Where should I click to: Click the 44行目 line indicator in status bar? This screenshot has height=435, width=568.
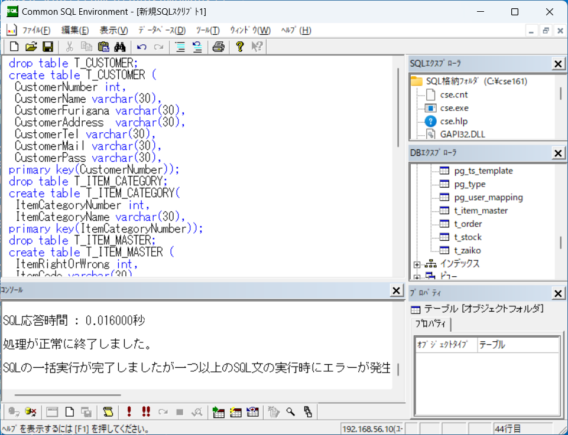(x=522, y=429)
